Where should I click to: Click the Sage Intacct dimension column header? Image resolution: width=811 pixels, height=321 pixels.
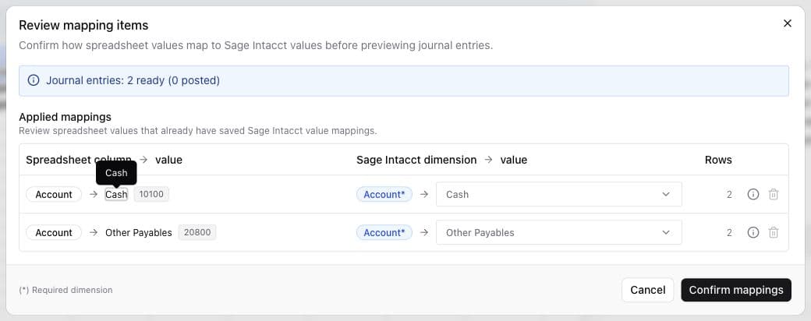(416, 160)
